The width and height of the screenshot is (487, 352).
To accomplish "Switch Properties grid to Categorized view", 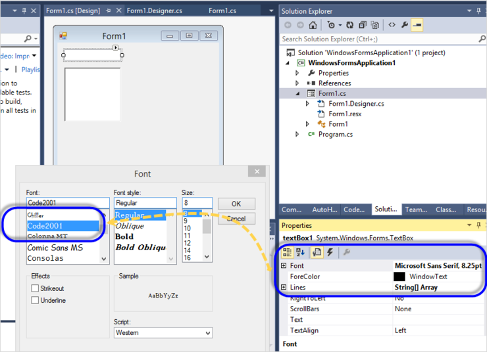I will pyautogui.click(x=287, y=252).
